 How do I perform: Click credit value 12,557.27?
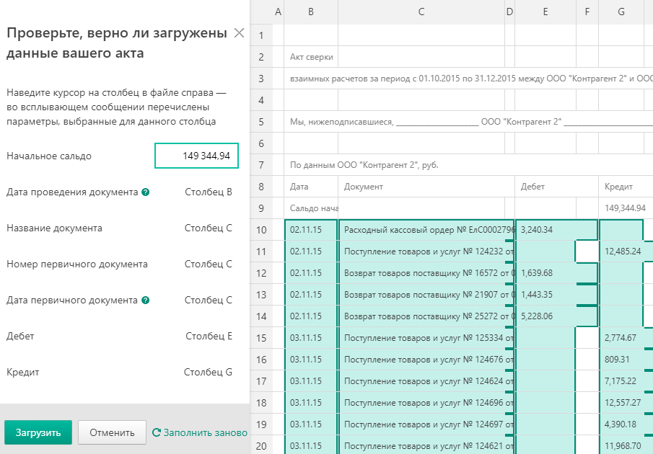(626, 403)
